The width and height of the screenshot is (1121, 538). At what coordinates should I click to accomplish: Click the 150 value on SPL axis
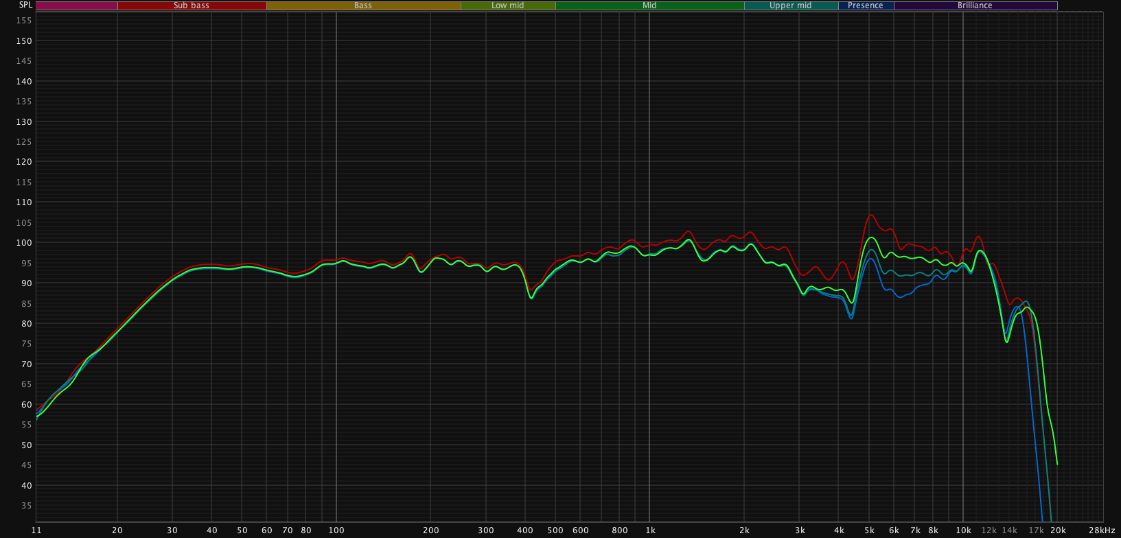click(24, 41)
